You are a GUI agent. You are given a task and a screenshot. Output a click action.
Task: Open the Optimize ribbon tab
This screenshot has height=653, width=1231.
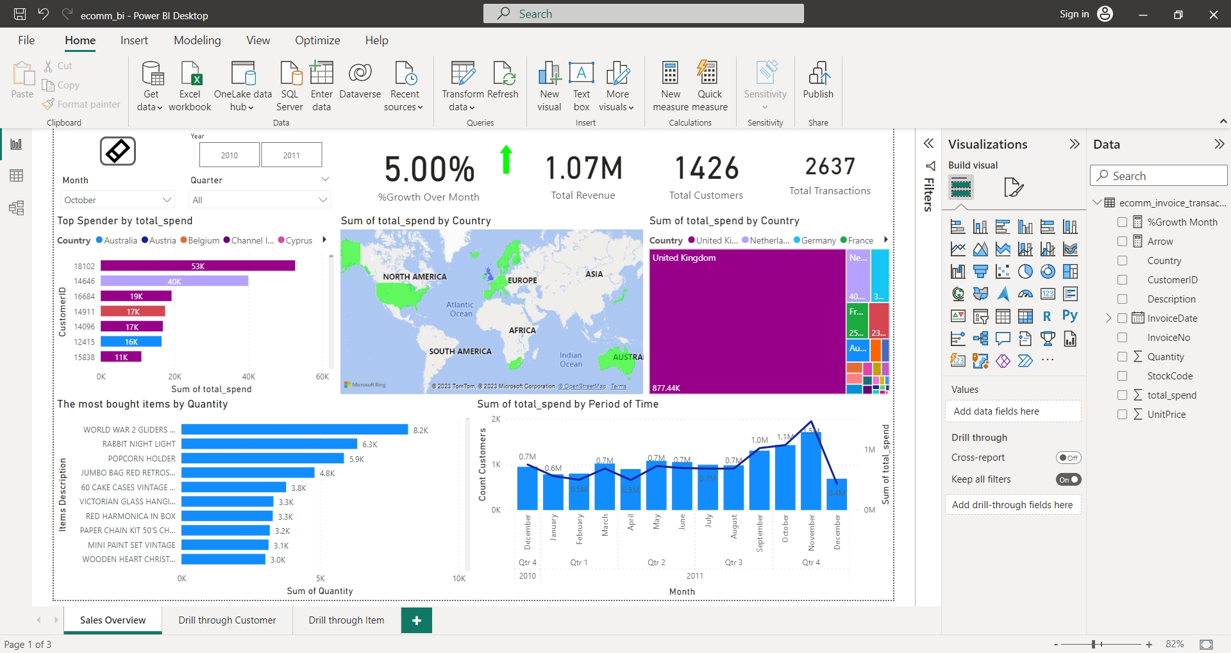click(x=317, y=40)
